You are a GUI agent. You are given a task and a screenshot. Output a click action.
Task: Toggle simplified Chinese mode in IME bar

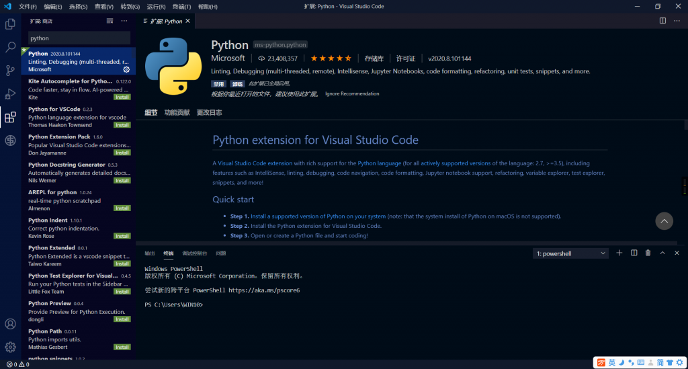tap(660, 362)
